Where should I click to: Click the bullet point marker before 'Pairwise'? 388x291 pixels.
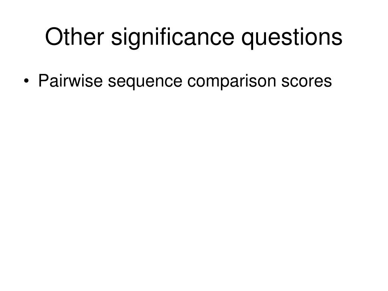(x=27, y=81)
